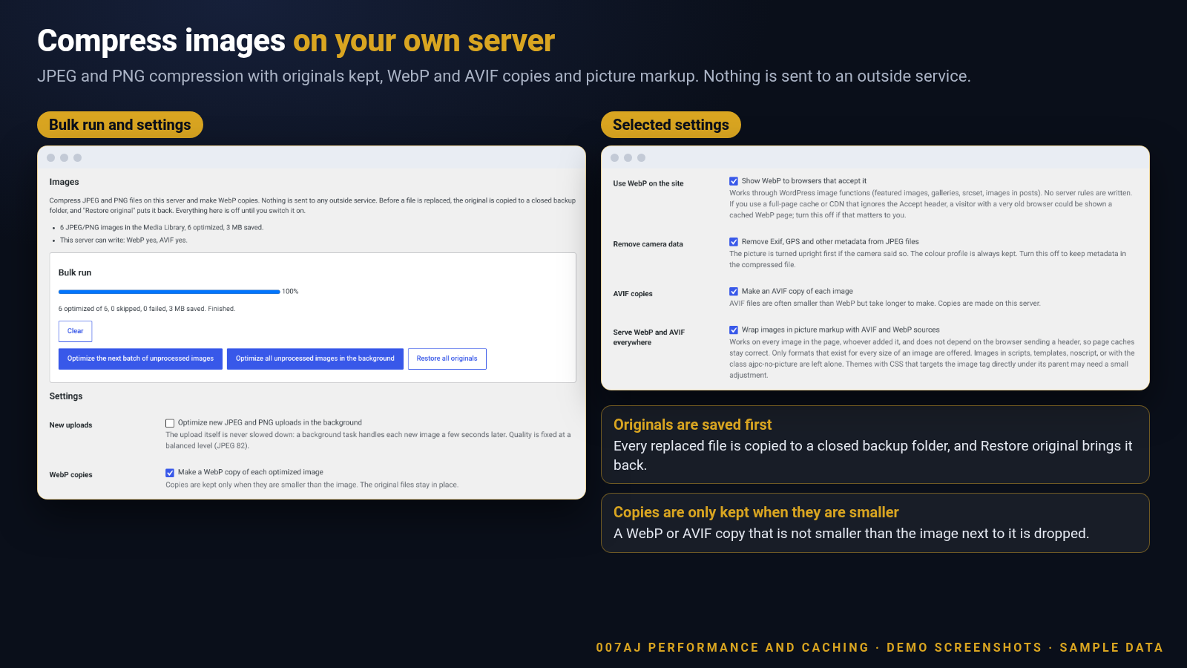The image size is (1187, 668).
Task: Enable Optimize new JPEG and PNG uploads checkbox
Action: (170, 423)
